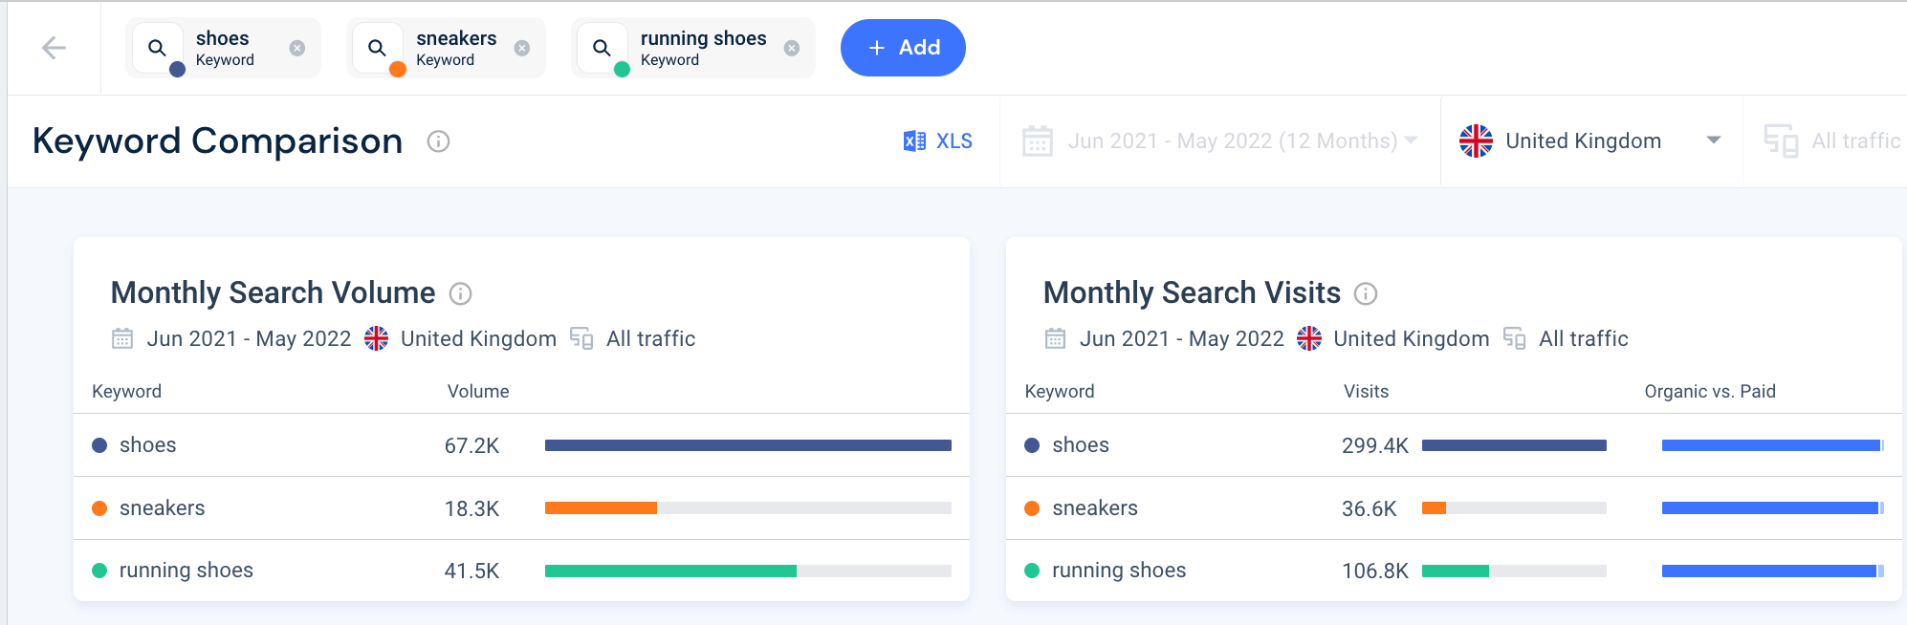Click the search icon in running shoes chip
1907x625 pixels.
click(602, 48)
